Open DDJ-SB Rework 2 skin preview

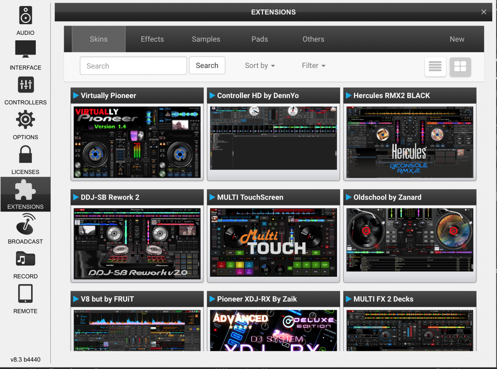[x=137, y=244]
